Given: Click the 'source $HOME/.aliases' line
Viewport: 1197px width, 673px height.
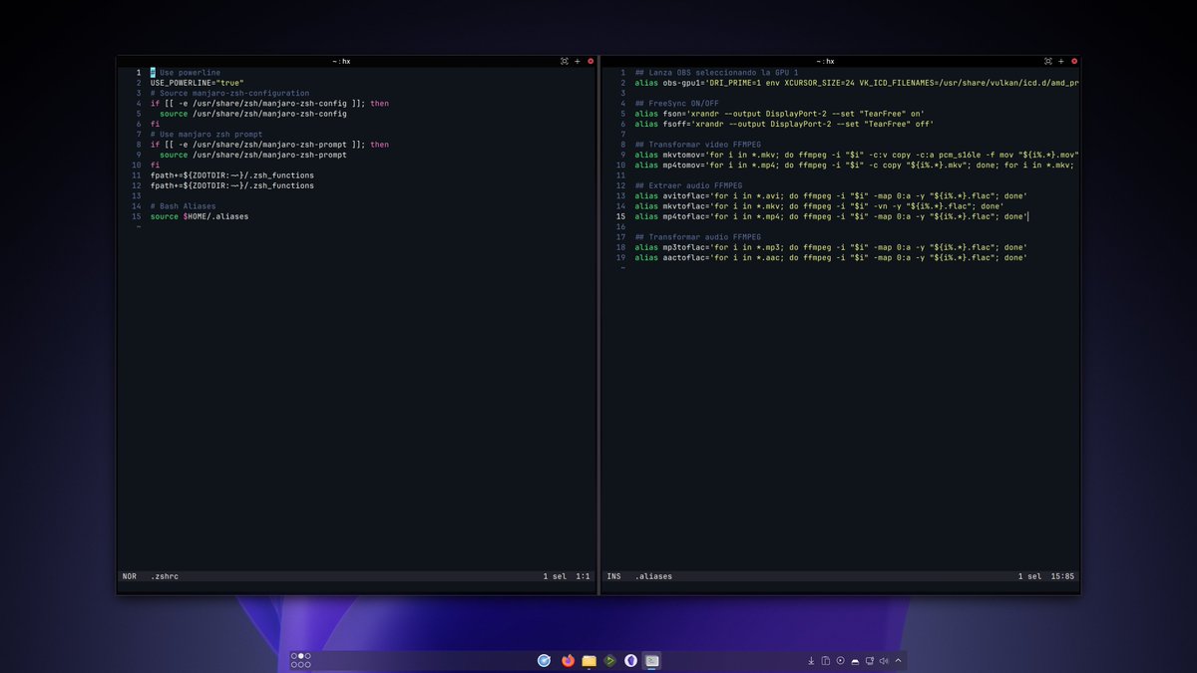Looking at the screenshot, I should [x=199, y=216].
